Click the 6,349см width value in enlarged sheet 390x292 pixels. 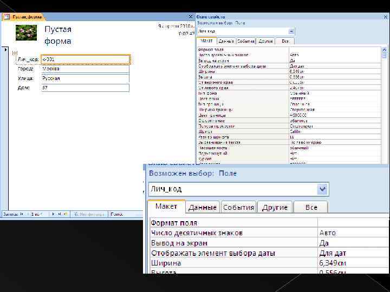click(333, 263)
